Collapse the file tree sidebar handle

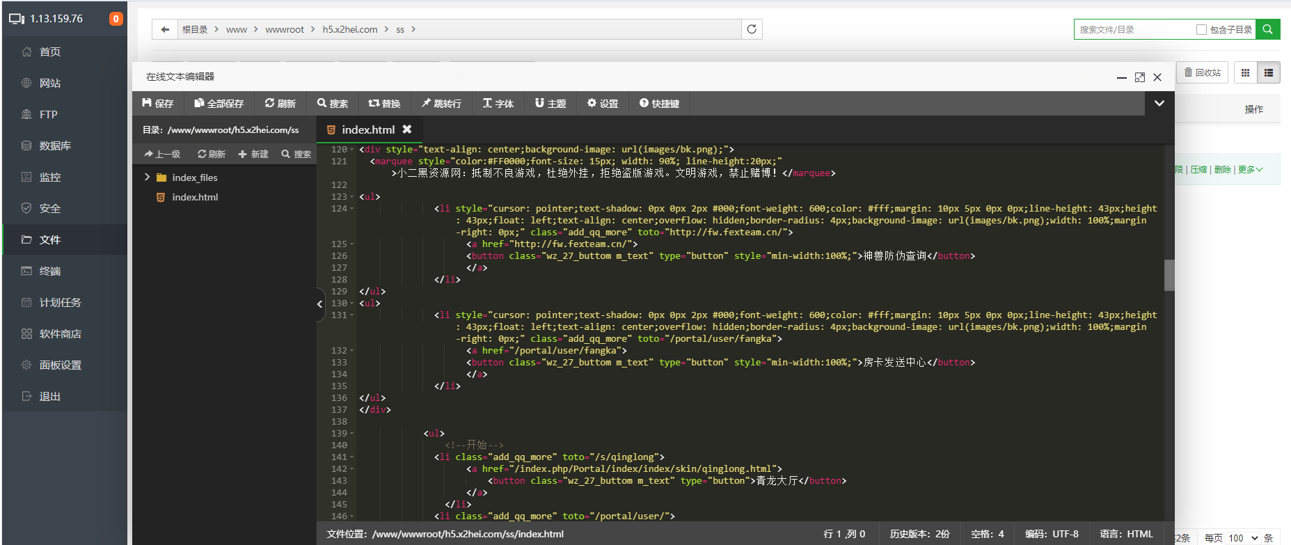click(320, 304)
